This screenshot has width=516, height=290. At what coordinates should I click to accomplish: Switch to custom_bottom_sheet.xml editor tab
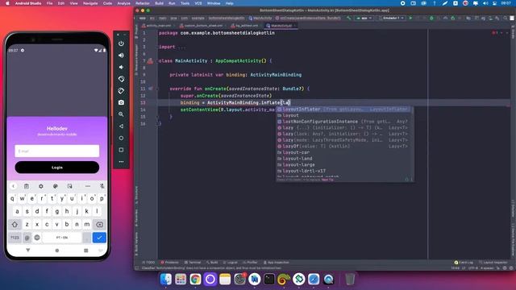tap(201, 26)
